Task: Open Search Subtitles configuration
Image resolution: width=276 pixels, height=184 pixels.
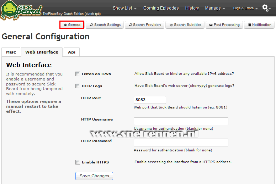Action: [x=185, y=25]
